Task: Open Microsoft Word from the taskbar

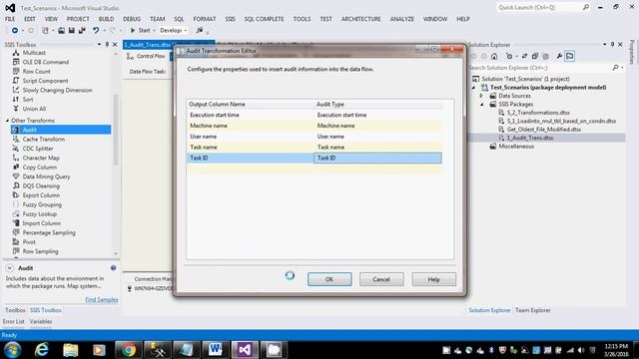Action: click(x=215, y=350)
